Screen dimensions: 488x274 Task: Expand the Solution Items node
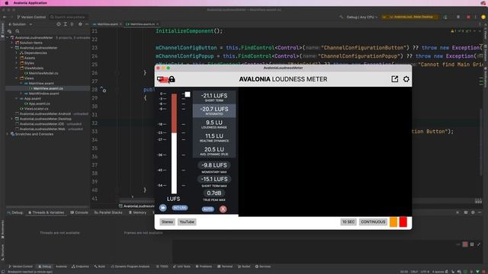tap(12, 43)
